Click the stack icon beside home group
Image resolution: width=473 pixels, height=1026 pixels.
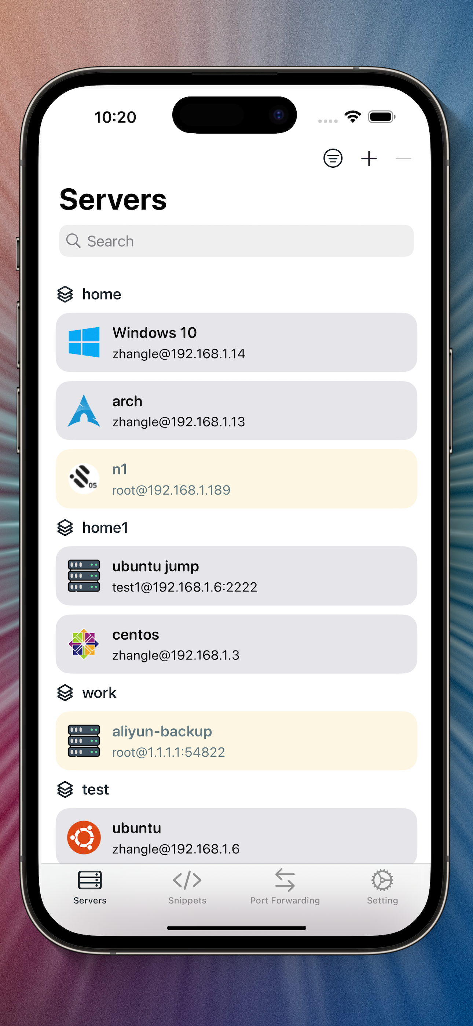pos(65,294)
